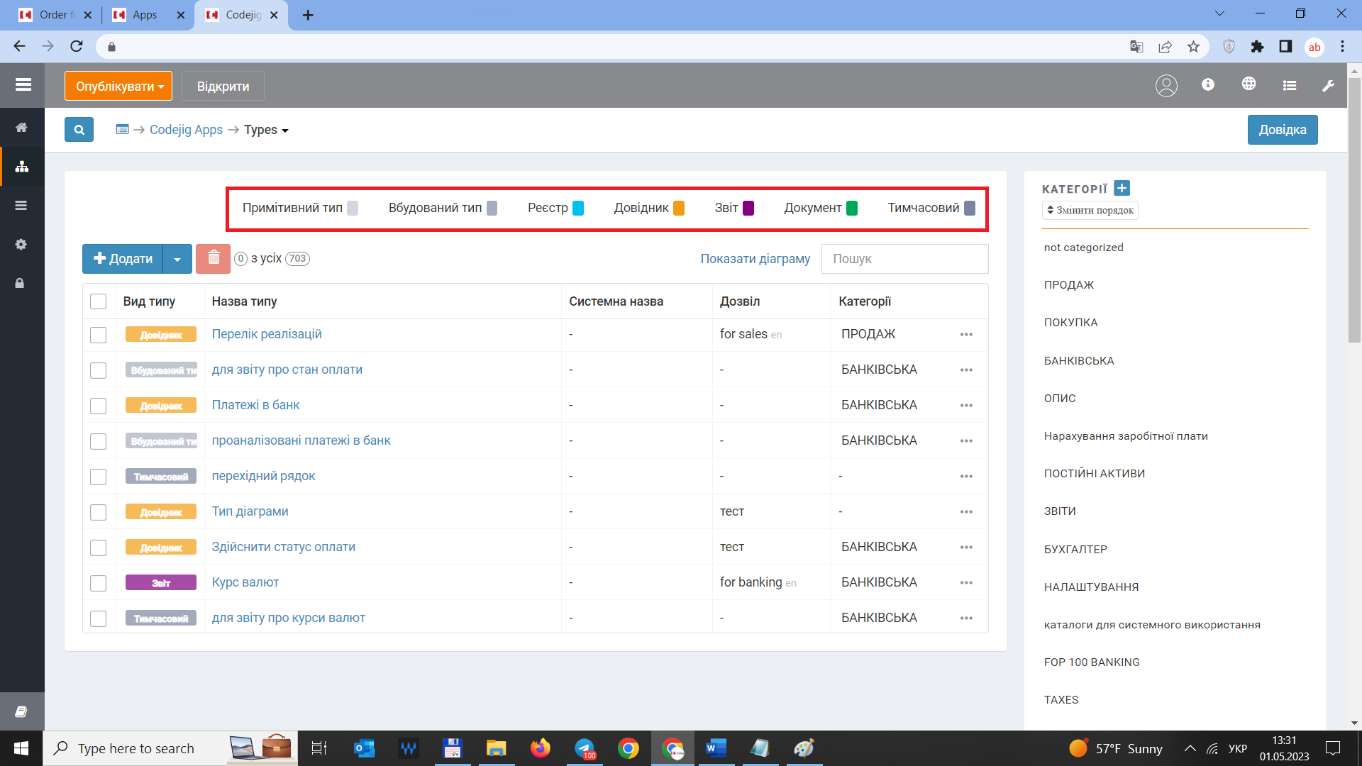Click the red trash delete button
This screenshot has height=766, width=1362.
tap(214, 259)
